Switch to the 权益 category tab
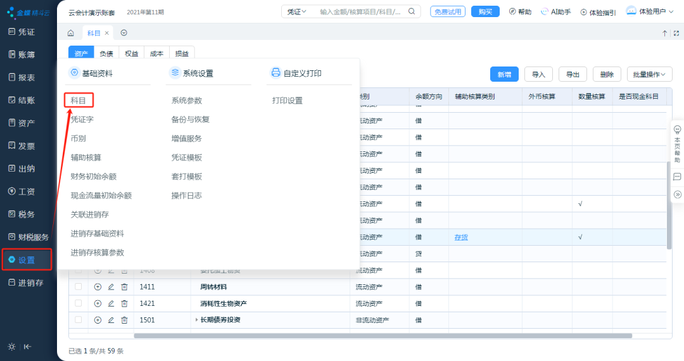 click(x=131, y=53)
